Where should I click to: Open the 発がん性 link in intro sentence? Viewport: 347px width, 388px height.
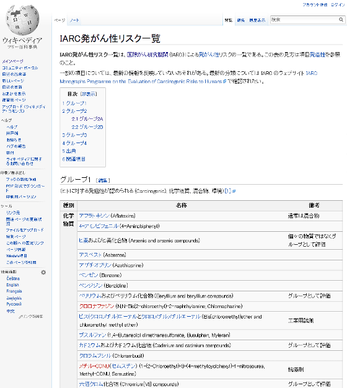(209, 55)
